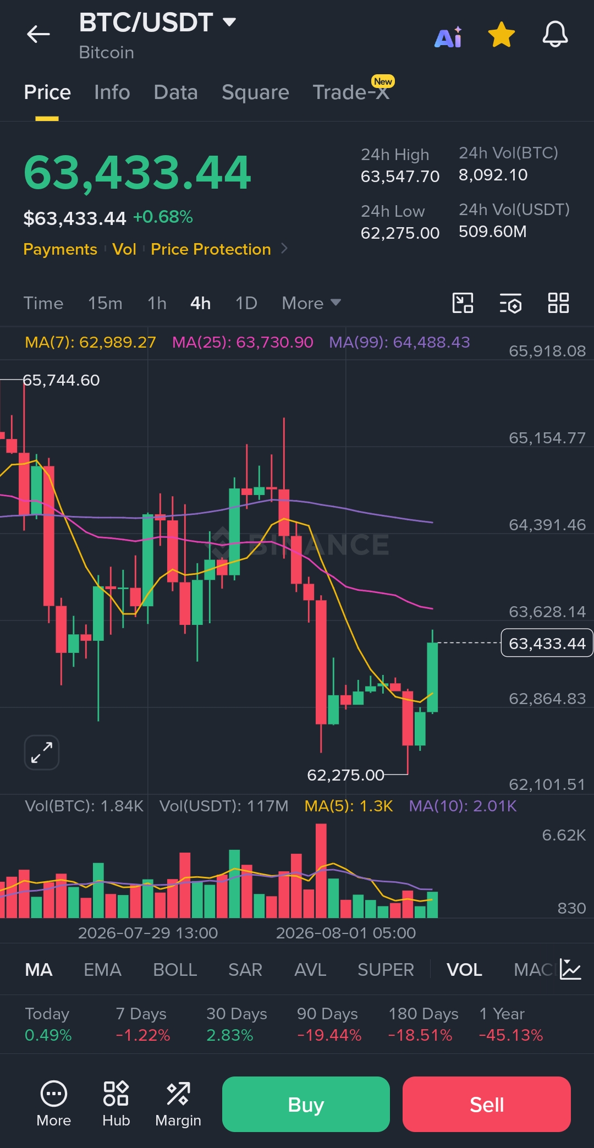The width and height of the screenshot is (594, 1148).
Task: Open chart indicator settings icon
Action: tap(510, 303)
